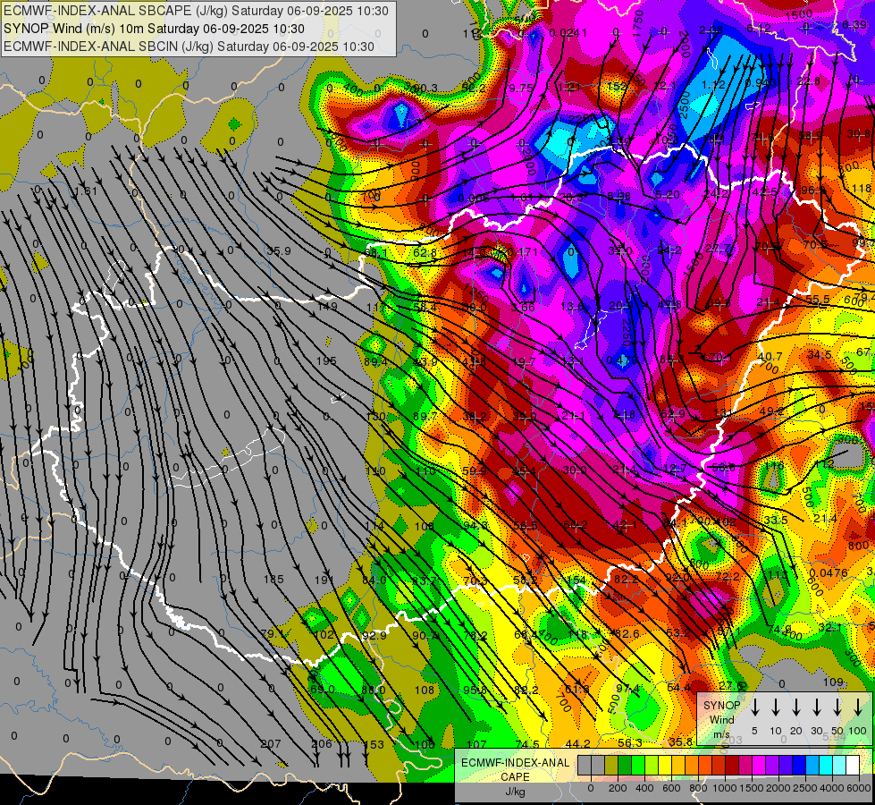Pick the dark maroon-red CAPE legend swatch
The height and width of the screenshot is (805, 875).
732,765
